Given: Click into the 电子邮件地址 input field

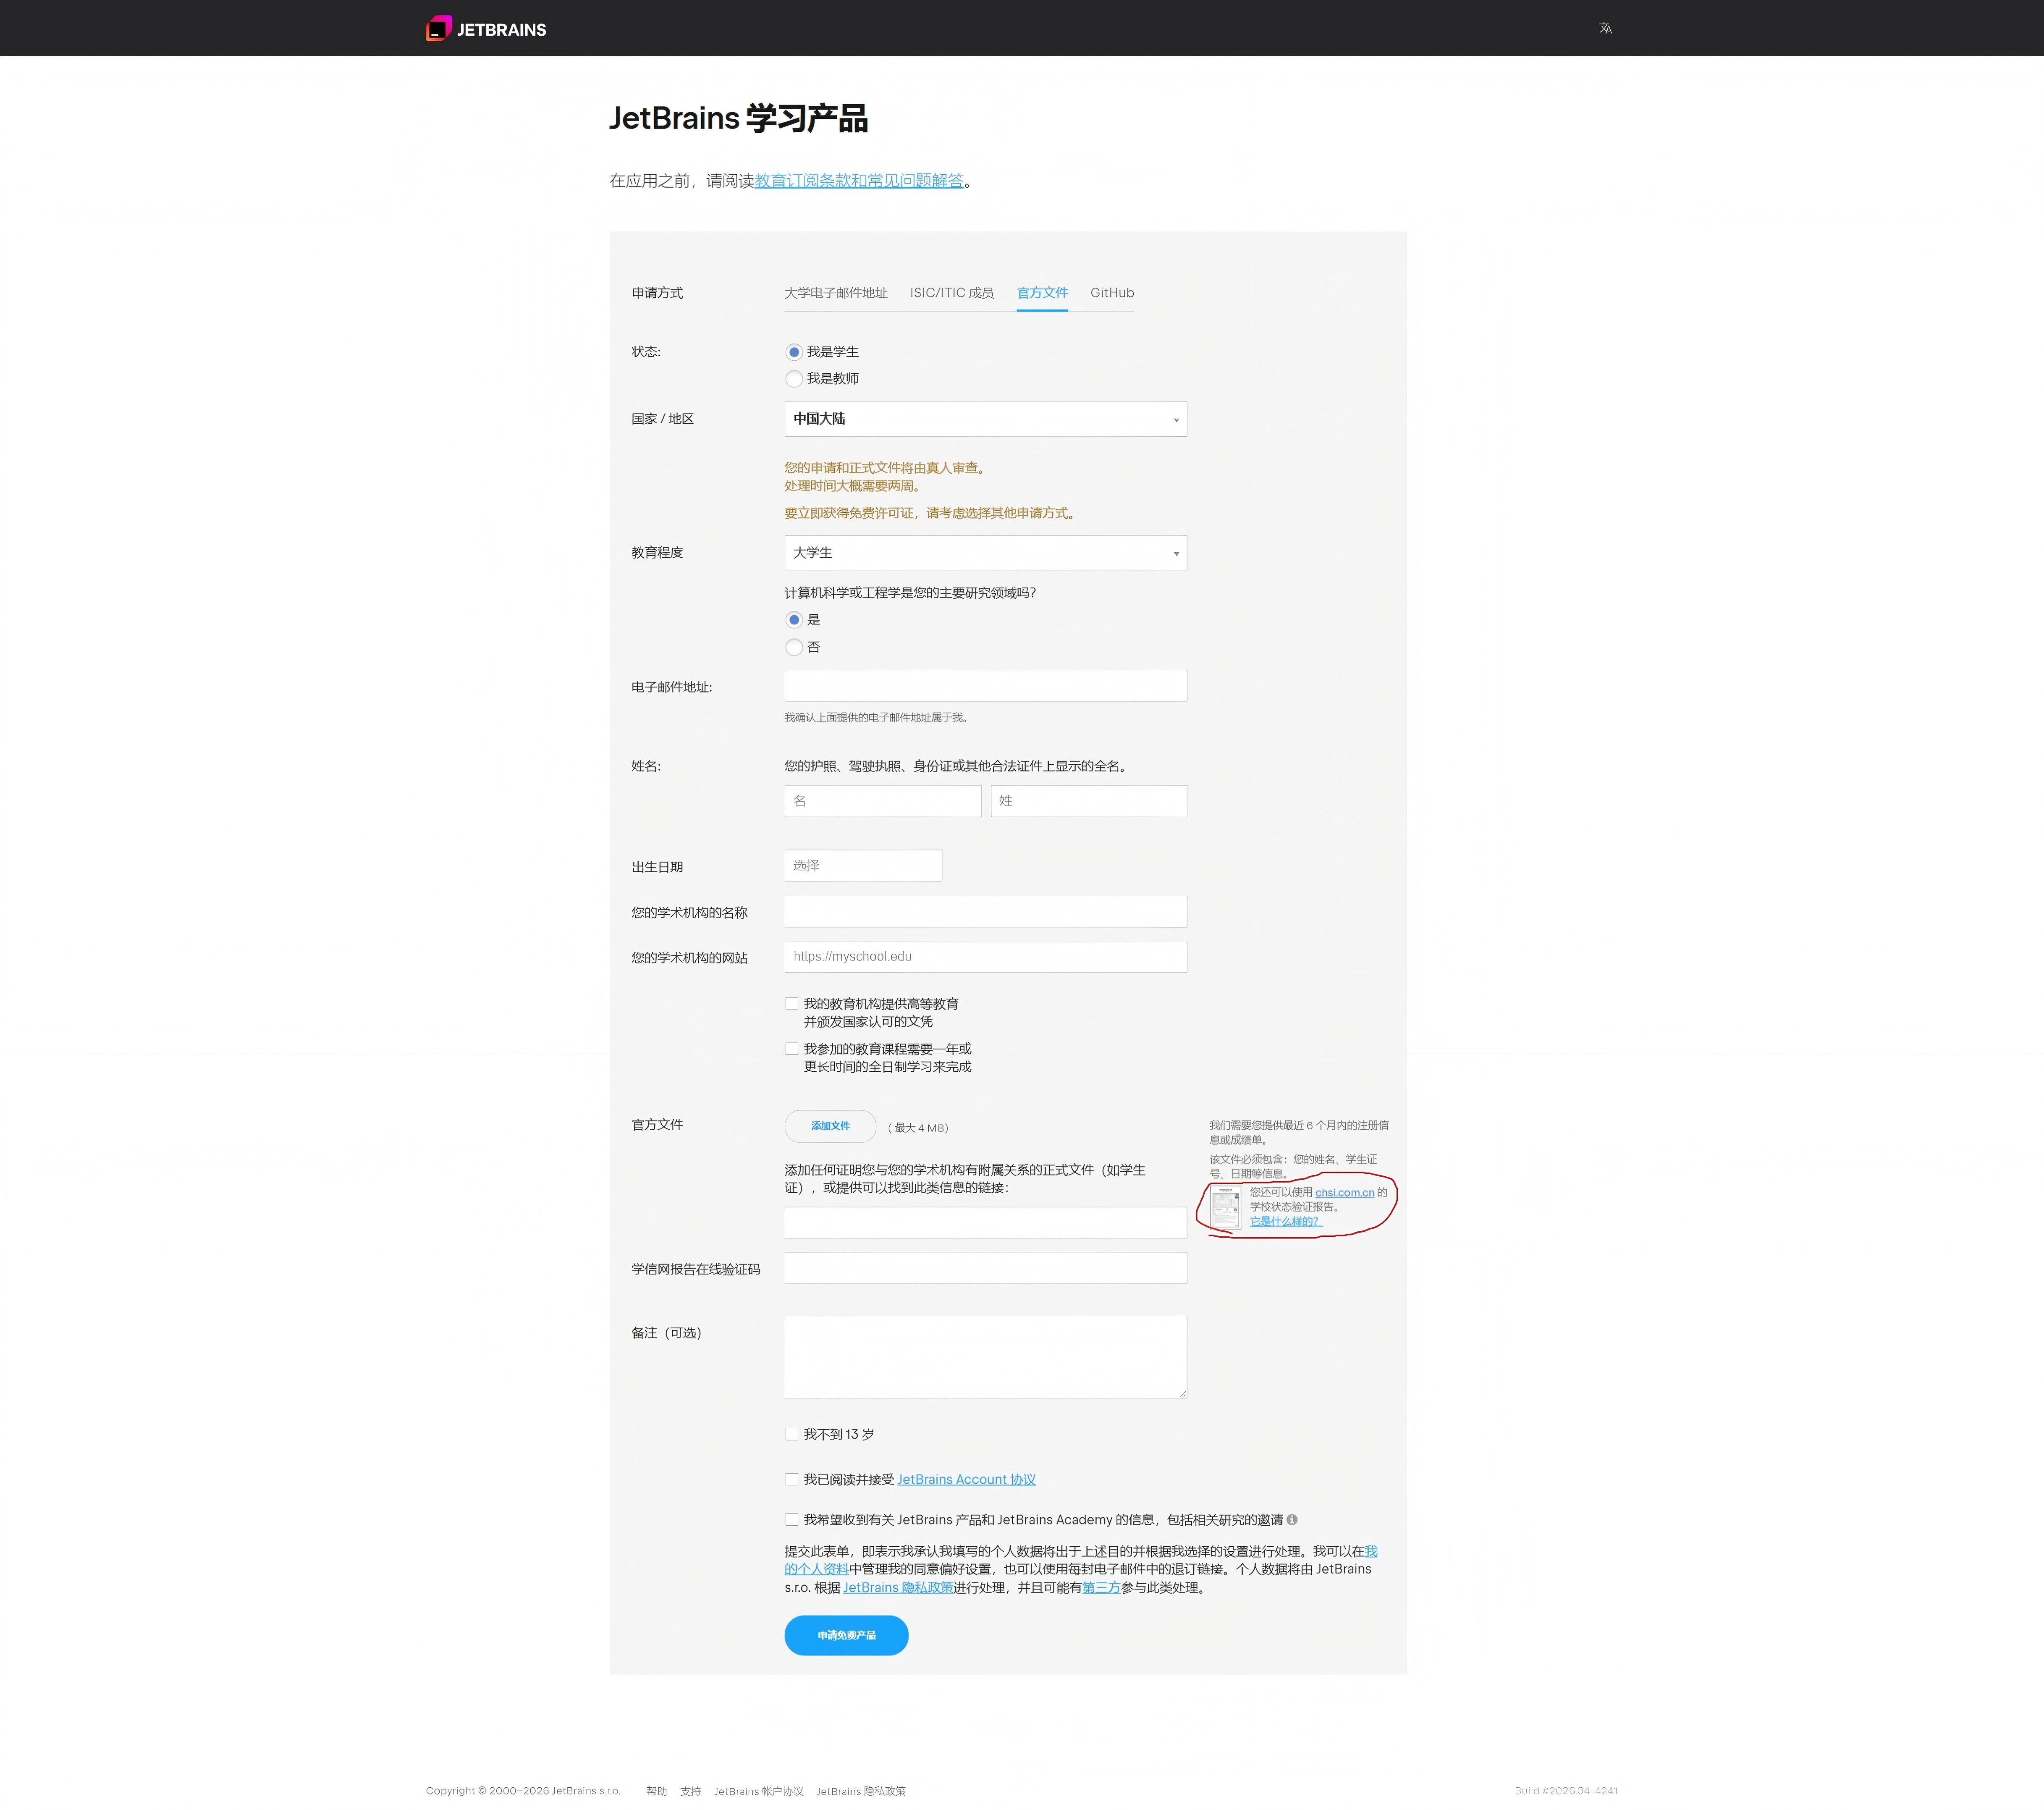Looking at the screenshot, I should (985, 686).
